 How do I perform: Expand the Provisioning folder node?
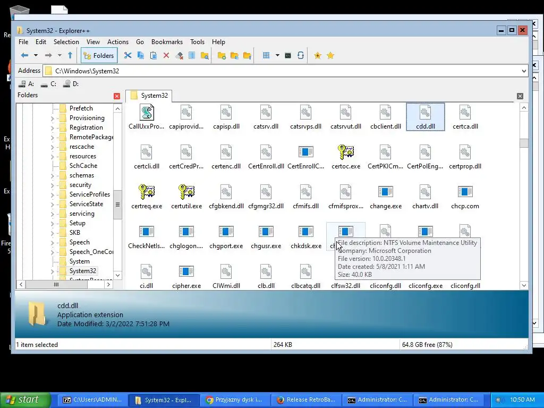coord(53,118)
